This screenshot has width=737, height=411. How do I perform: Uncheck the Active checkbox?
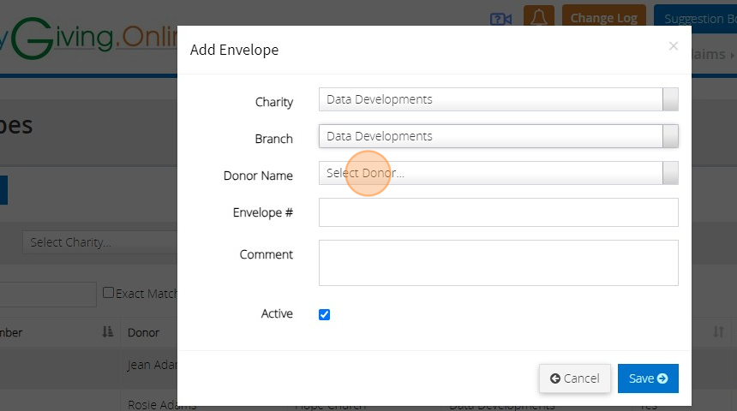coord(324,314)
